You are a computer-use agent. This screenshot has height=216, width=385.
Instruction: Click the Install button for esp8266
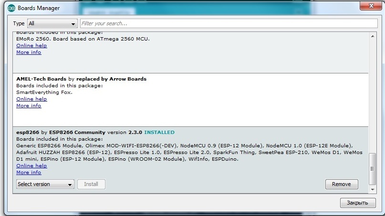point(91,184)
